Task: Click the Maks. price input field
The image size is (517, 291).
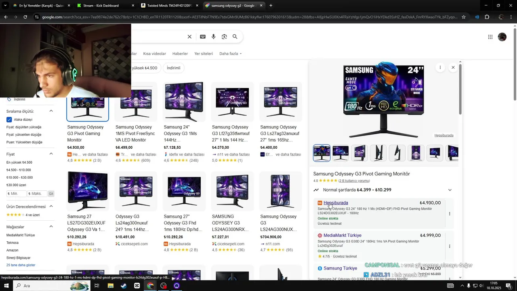Action: 37,194
